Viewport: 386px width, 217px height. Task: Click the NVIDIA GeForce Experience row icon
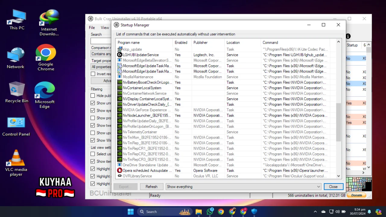point(120,110)
